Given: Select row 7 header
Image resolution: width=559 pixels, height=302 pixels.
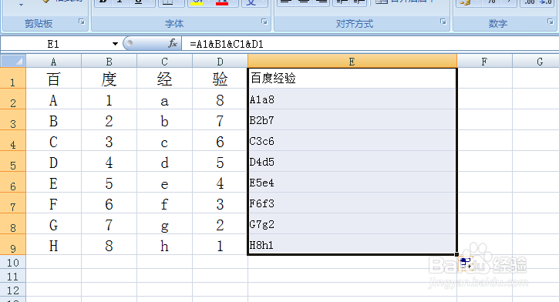Looking at the screenshot, I should coord(13,203).
